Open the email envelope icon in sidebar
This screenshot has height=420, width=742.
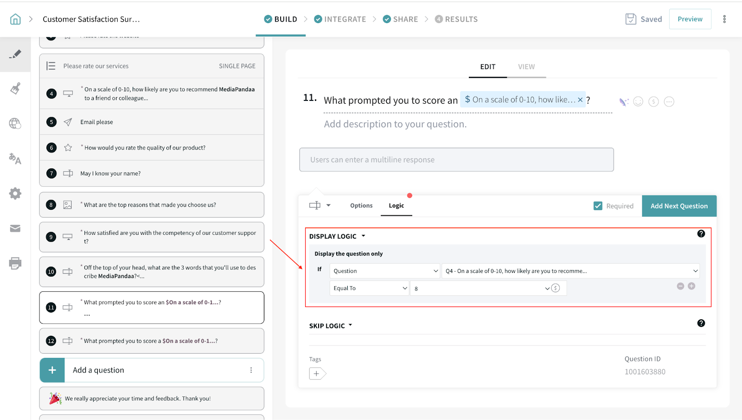click(15, 228)
